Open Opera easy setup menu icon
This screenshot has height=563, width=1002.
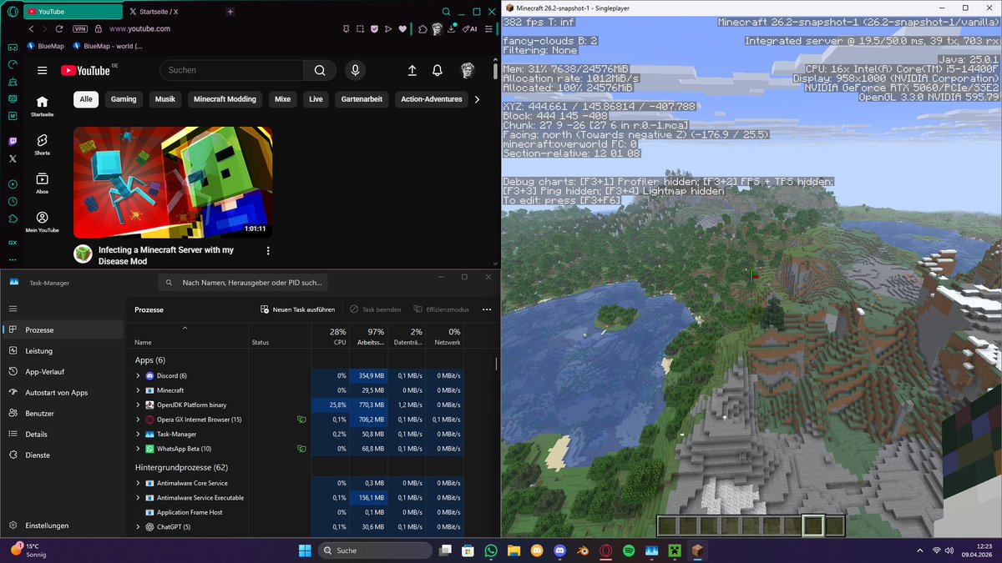point(489,28)
